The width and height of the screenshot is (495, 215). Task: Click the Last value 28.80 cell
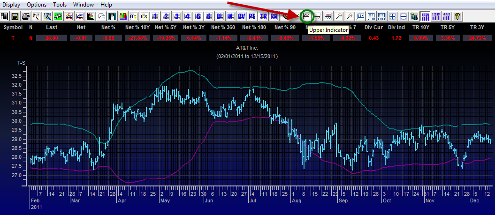pos(52,38)
